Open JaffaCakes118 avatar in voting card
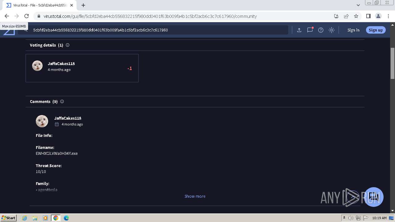Image resolution: width=395 pixels, height=222 pixels. (x=37, y=66)
